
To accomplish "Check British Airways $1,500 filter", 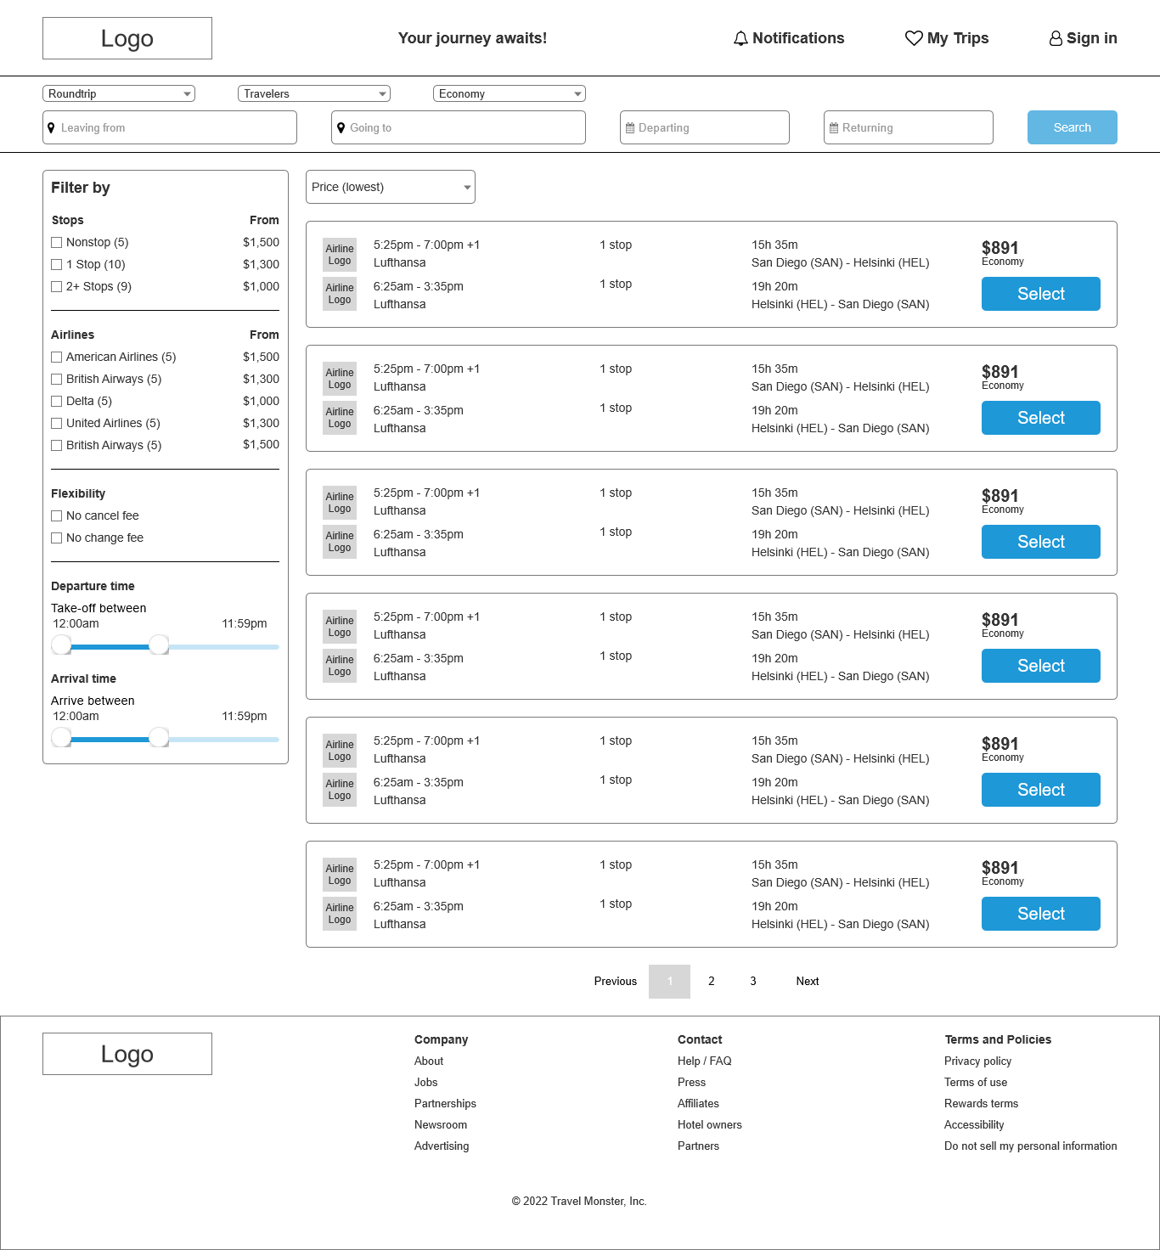I will pyautogui.click(x=57, y=445).
